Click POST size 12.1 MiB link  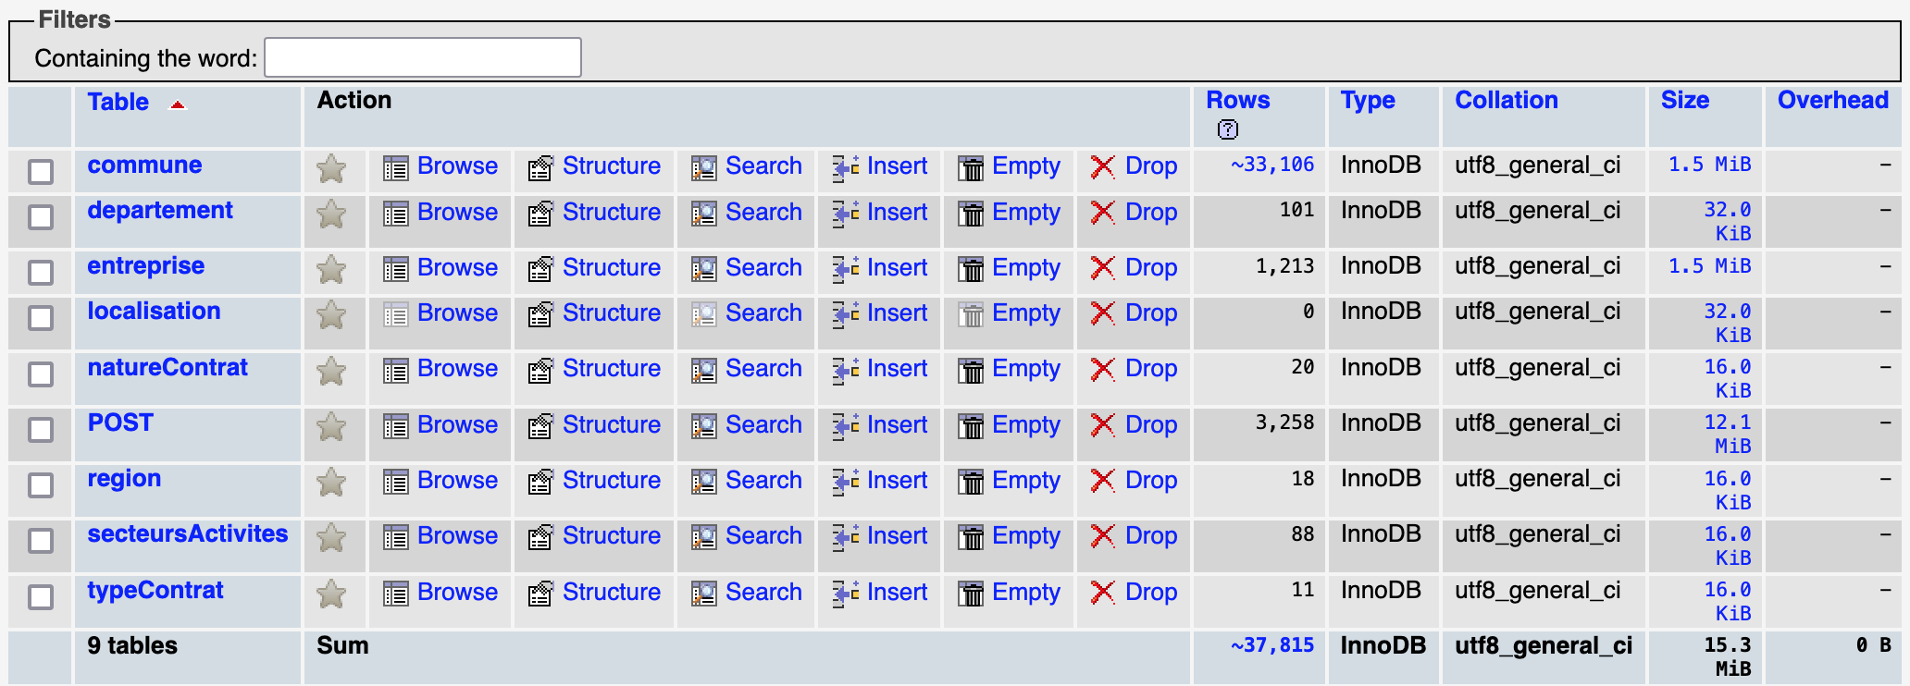[x=1728, y=434]
